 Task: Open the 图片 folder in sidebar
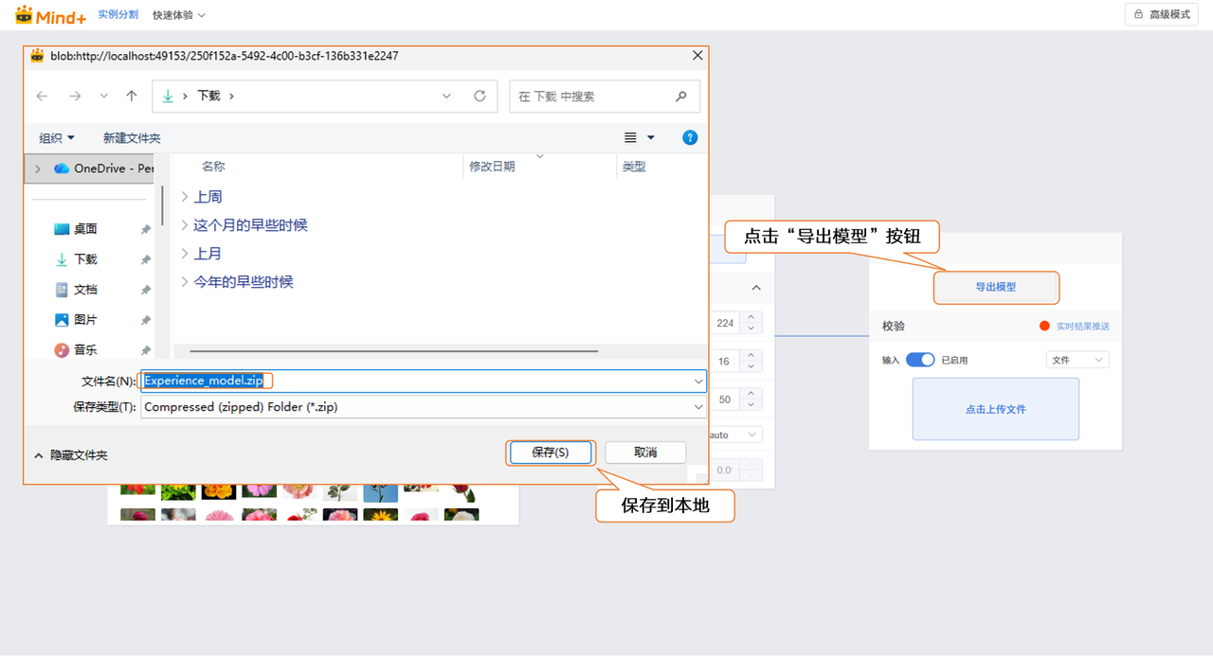pos(85,320)
